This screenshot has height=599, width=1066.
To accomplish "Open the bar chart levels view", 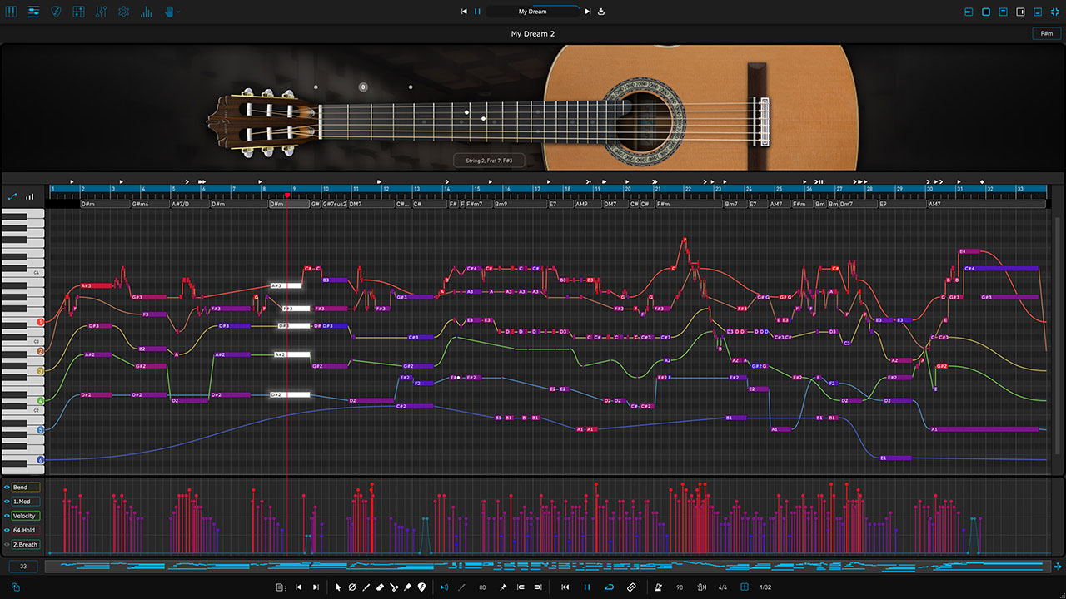I will (x=147, y=12).
